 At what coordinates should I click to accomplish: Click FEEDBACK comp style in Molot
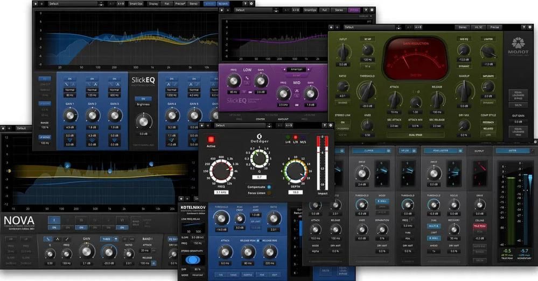click(488, 122)
